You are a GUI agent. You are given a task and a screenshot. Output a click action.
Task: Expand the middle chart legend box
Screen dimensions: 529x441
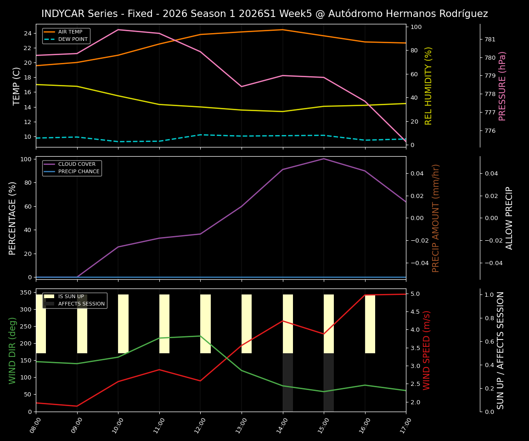click(71, 167)
